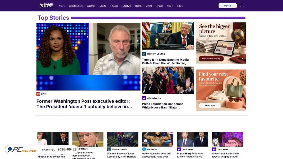Screen dimensions: 283x159
Task: Click the Western Journal icon under Trump photo
Action: point(144,54)
